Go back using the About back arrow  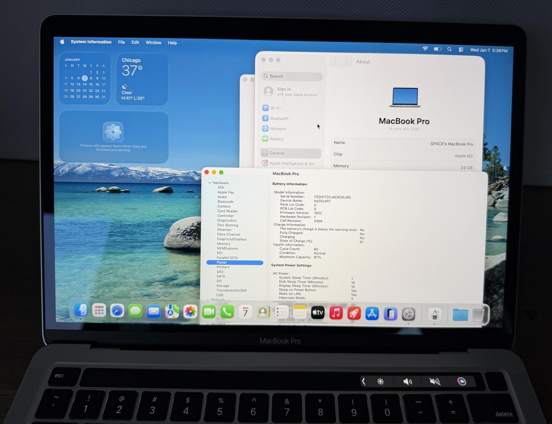tap(335, 61)
